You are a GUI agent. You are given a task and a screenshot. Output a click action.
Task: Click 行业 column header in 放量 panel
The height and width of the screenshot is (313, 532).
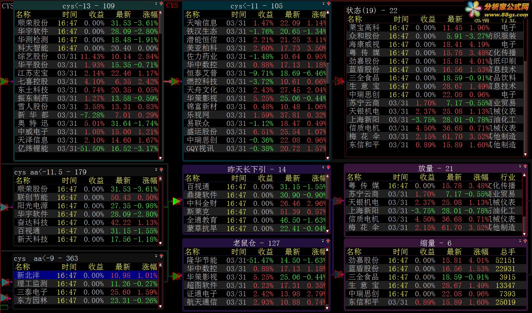pyautogui.click(x=508, y=177)
